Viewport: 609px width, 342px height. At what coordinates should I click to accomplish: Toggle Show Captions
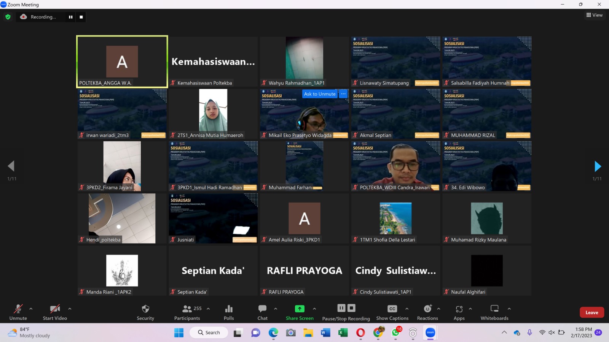[392, 312]
